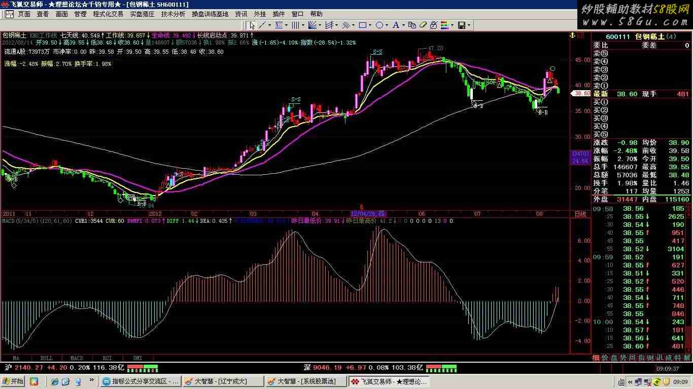Viewport: 693px width, 389px height.
Task: Open dropdown arrow beside trend line tool
Action: coord(269,25)
